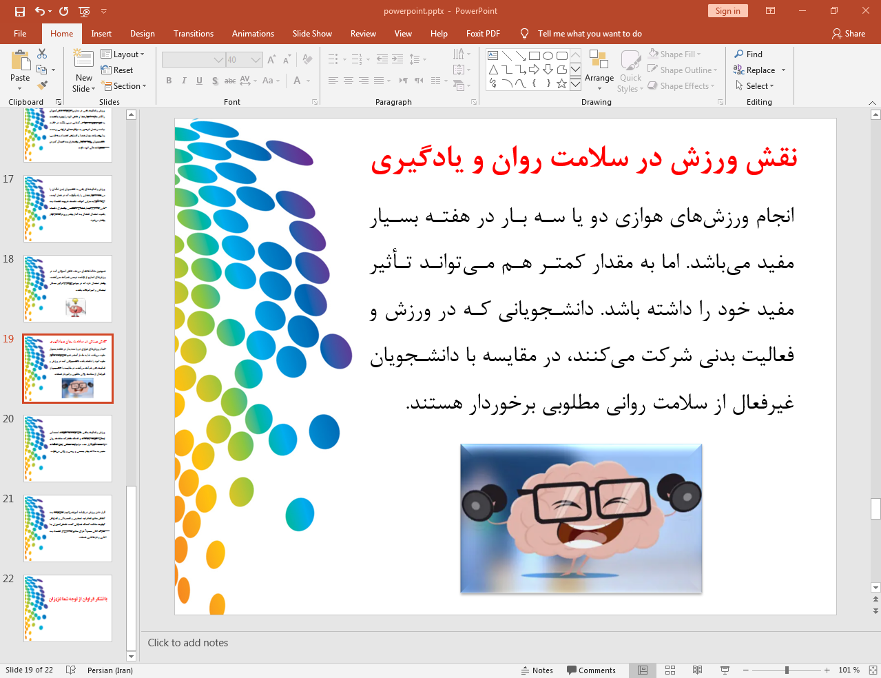
Task: Select the oval shape in shapes gallery
Action: tap(548, 56)
